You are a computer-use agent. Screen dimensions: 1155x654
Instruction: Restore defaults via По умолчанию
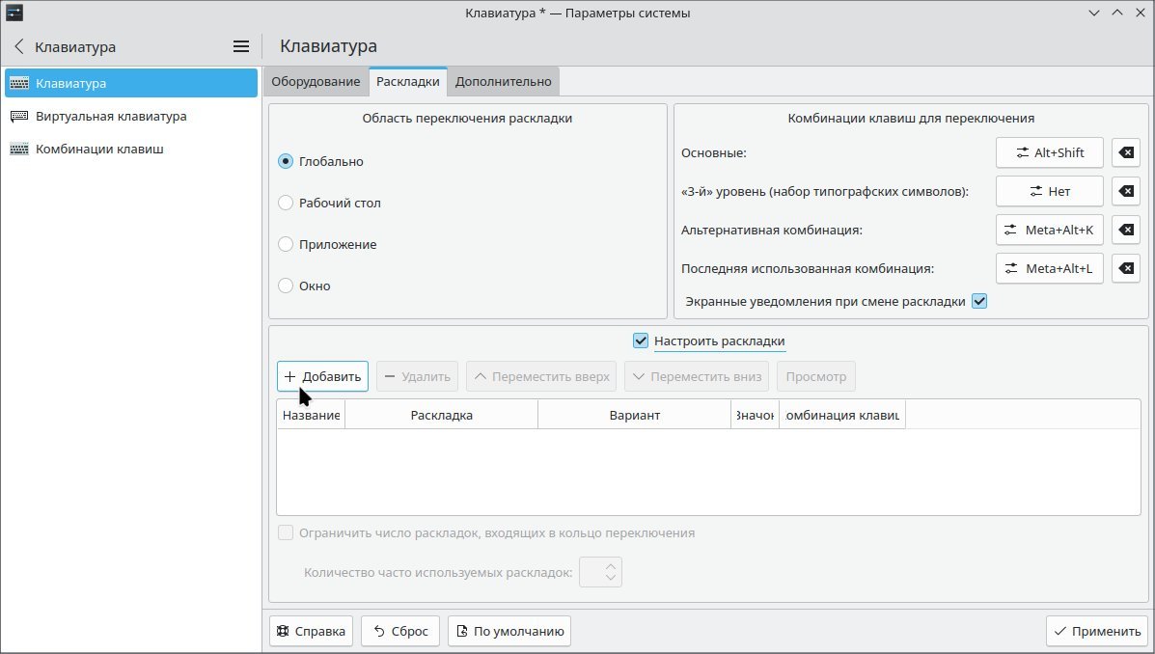pos(509,630)
